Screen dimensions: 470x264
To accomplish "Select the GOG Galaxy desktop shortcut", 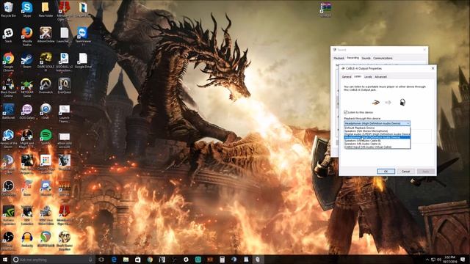I will click(27, 111).
